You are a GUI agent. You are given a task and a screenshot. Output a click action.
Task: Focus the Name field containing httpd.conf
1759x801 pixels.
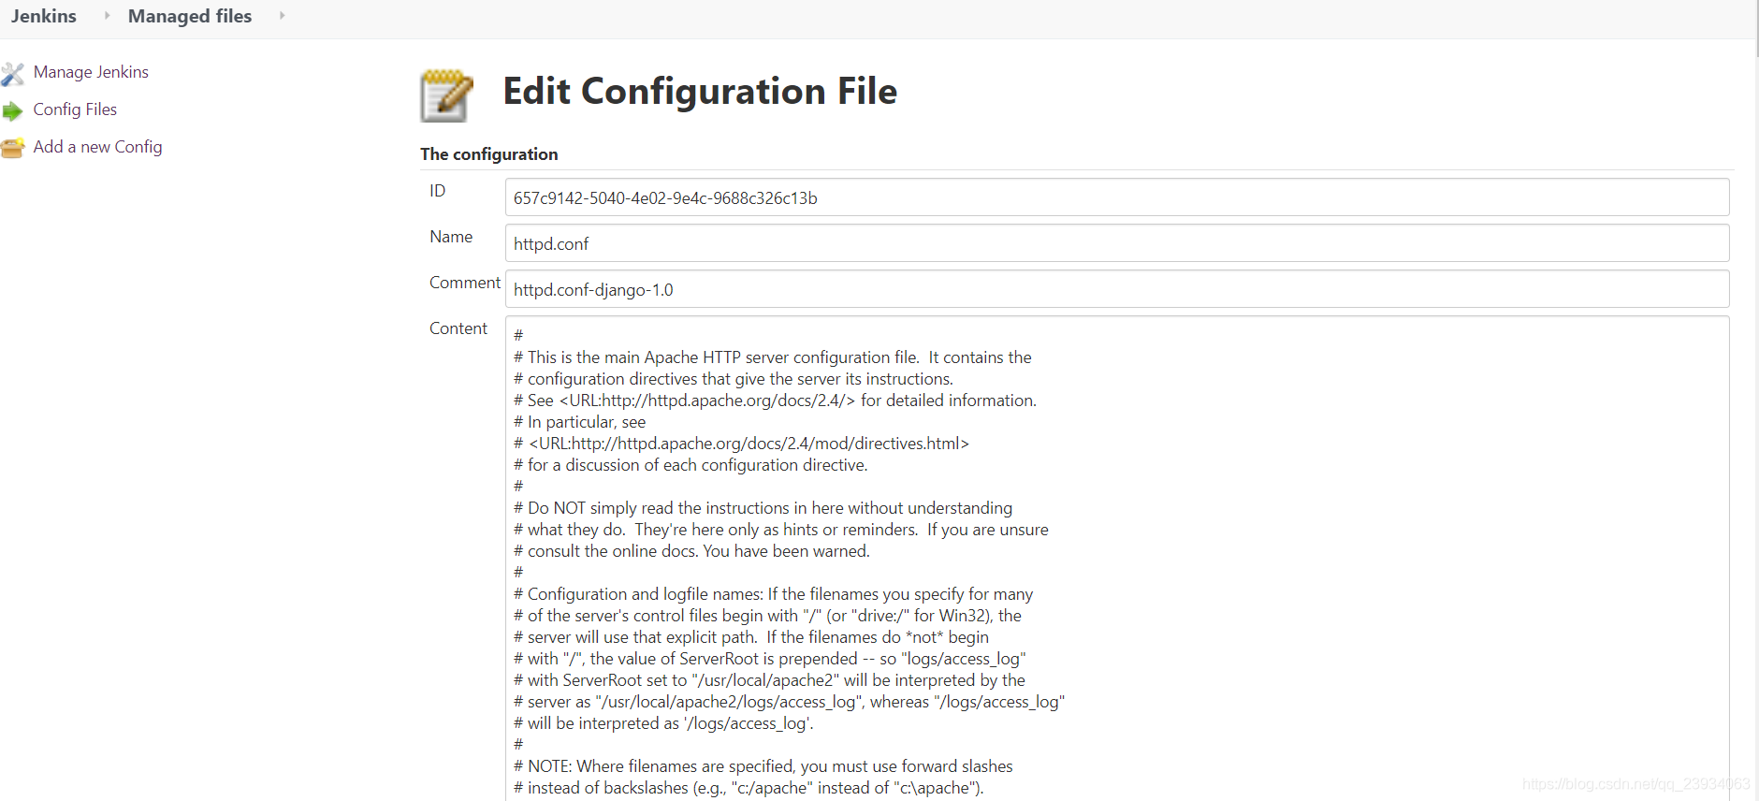point(1117,243)
